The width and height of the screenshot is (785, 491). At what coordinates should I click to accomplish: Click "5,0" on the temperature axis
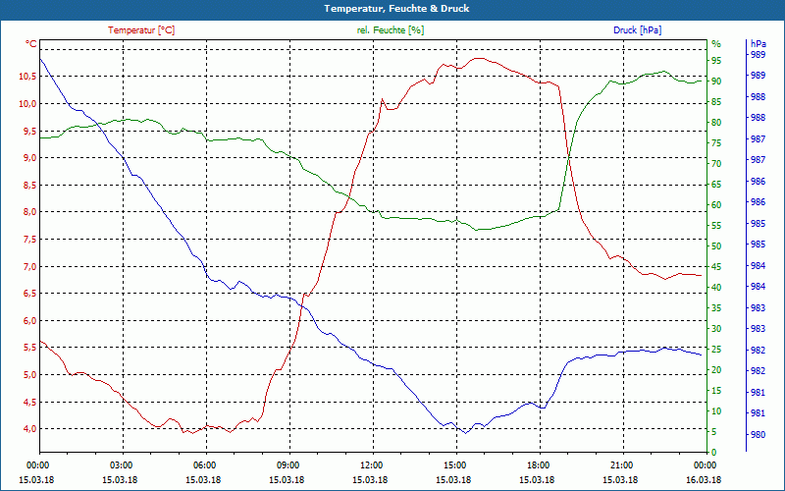[x=30, y=374]
